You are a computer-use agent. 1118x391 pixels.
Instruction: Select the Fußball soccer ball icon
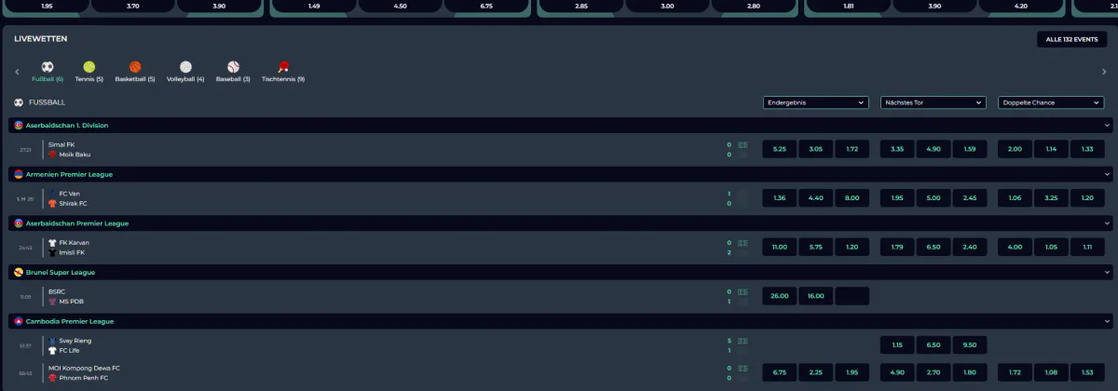point(48,67)
